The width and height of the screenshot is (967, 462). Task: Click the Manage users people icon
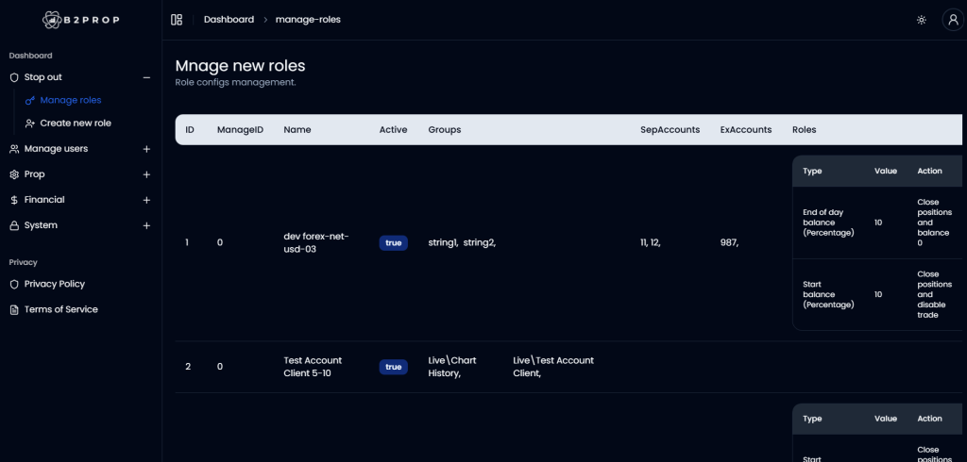coord(14,149)
